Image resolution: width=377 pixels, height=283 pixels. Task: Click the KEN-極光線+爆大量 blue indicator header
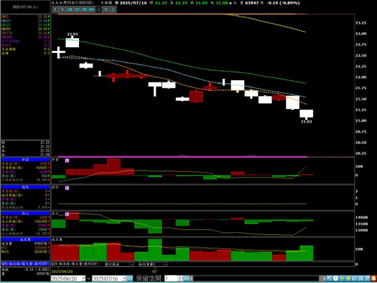25,264
